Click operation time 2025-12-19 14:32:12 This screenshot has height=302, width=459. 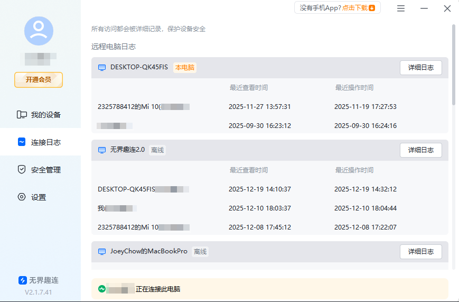click(x=366, y=189)
